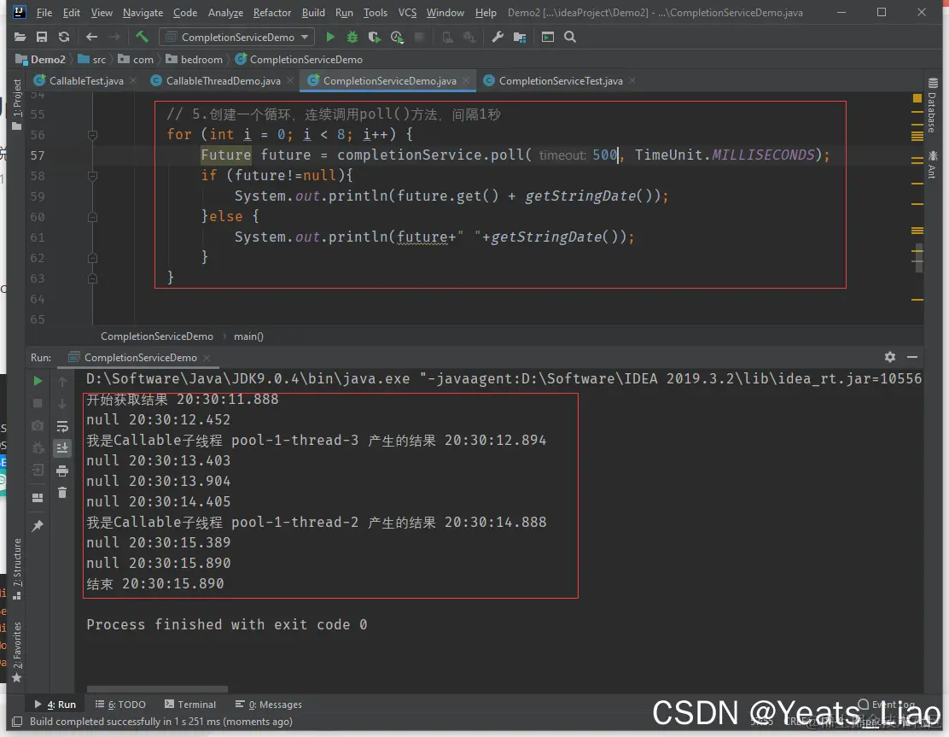949x737 pixels.
Task: Click the Search Everywhere magnifier icon
Action: (x=569, y=37)
